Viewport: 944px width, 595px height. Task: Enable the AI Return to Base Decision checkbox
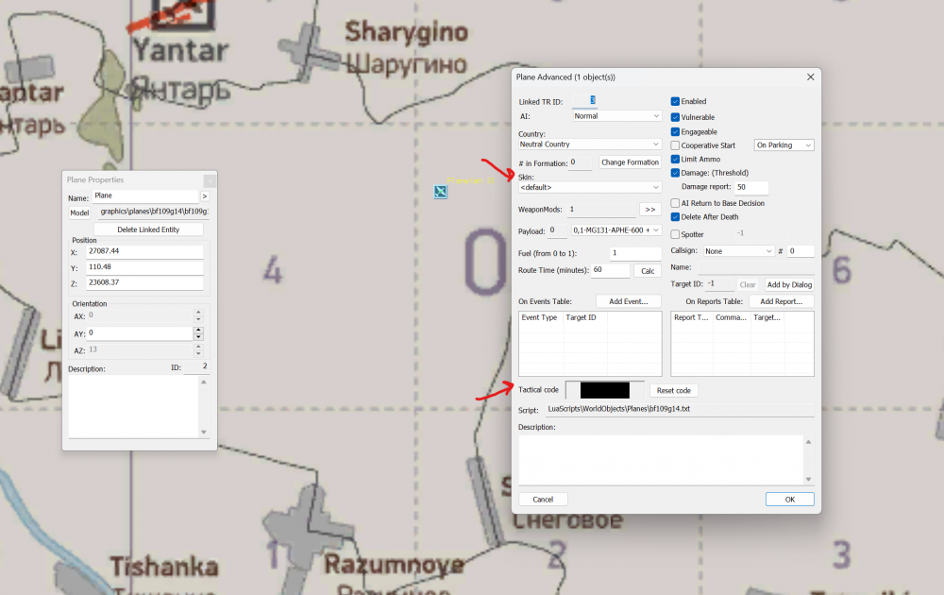(675, 203)
